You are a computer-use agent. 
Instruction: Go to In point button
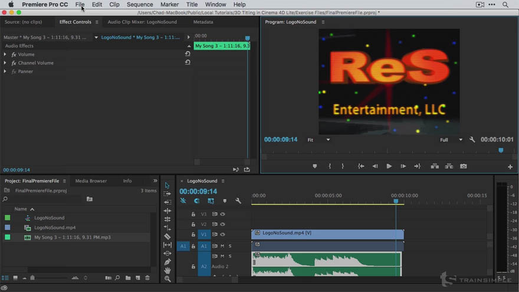coord(361,166)
